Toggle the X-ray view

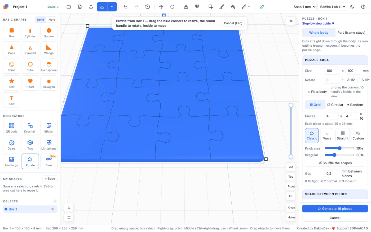tap(291, 208)
